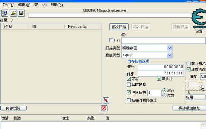Viewport: 206px width, 129px height.
Task: Toggle the Hex checkbox
Action: click(111, 40)
